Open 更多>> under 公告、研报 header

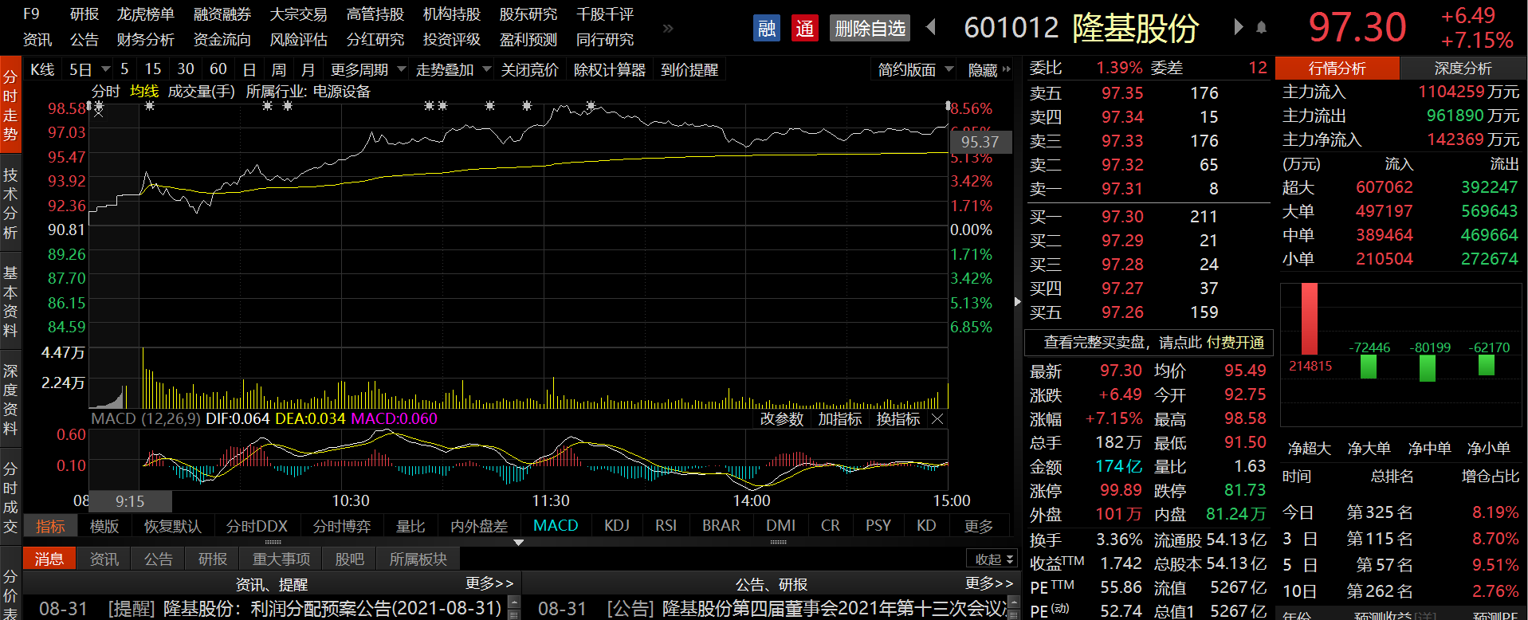click(989, 583)
